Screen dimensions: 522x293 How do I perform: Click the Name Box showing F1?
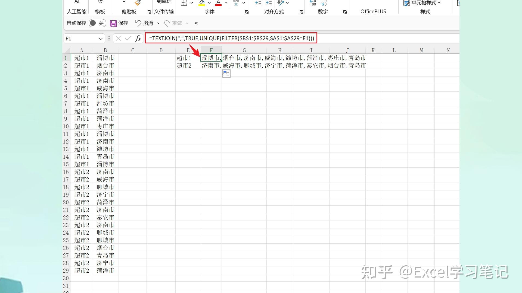[x=81, y=39]
